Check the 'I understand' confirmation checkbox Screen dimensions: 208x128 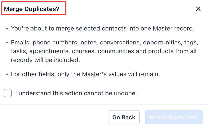tap(8, 93)
